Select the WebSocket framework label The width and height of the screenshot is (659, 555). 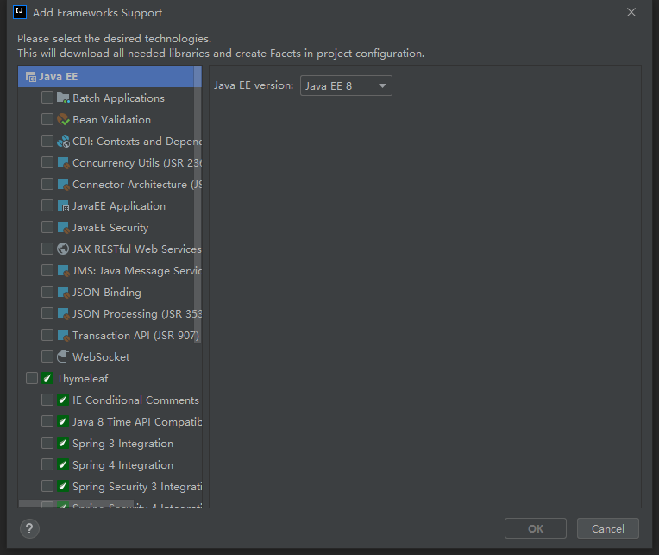[101, 357]
